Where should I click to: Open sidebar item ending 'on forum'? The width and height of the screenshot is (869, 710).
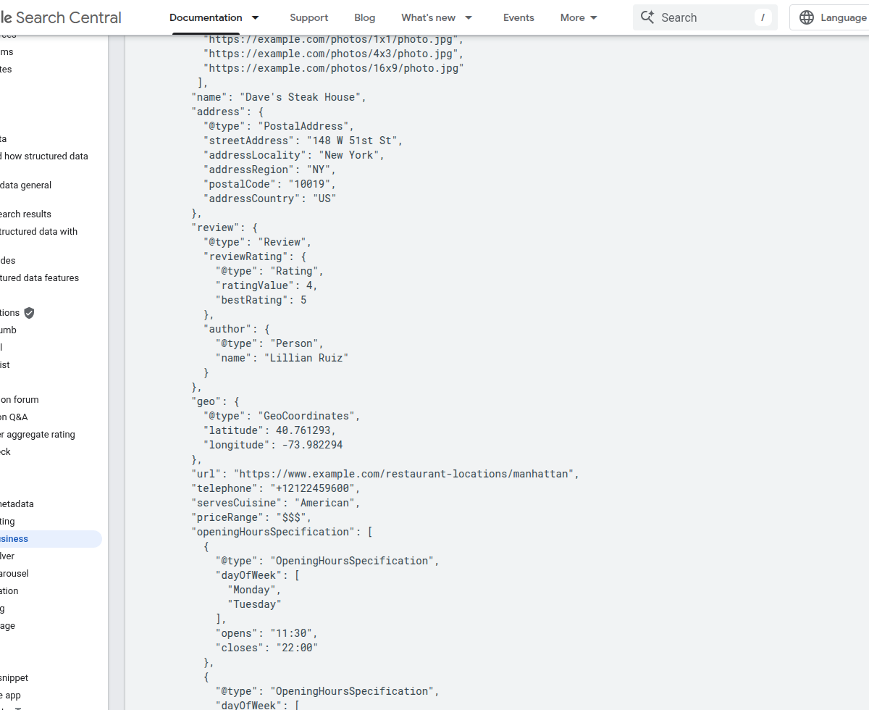tap(20, 400)
